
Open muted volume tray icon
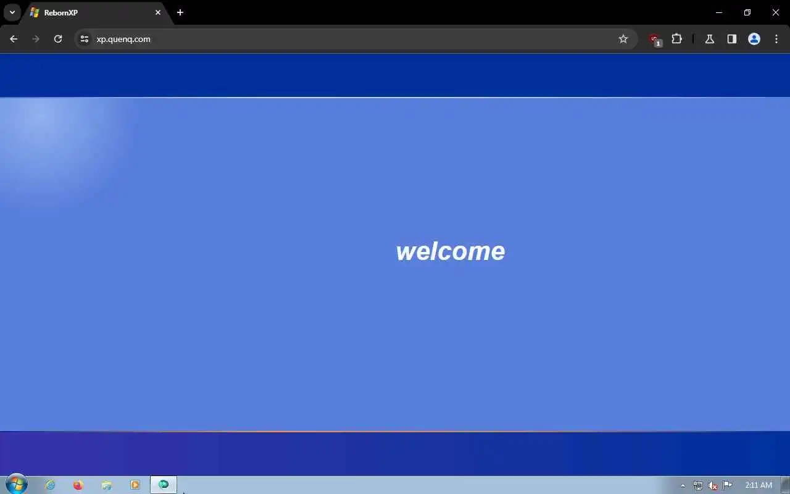coord(713,485)
